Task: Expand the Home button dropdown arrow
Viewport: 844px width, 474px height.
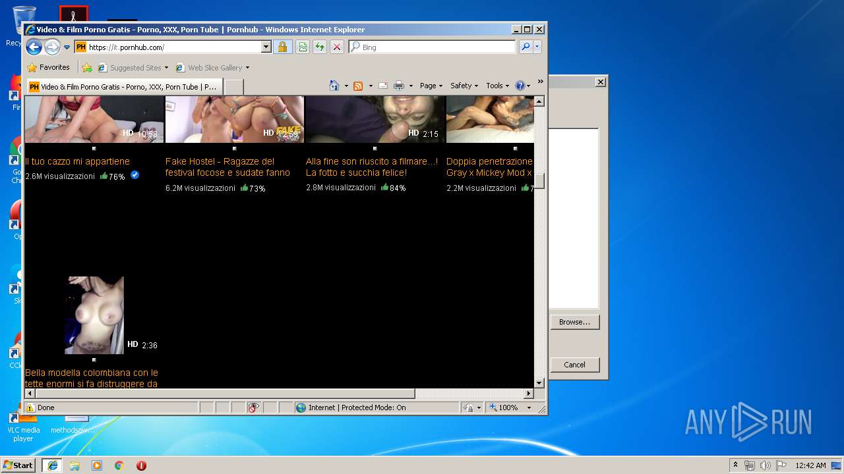Action: coord(346,86)
